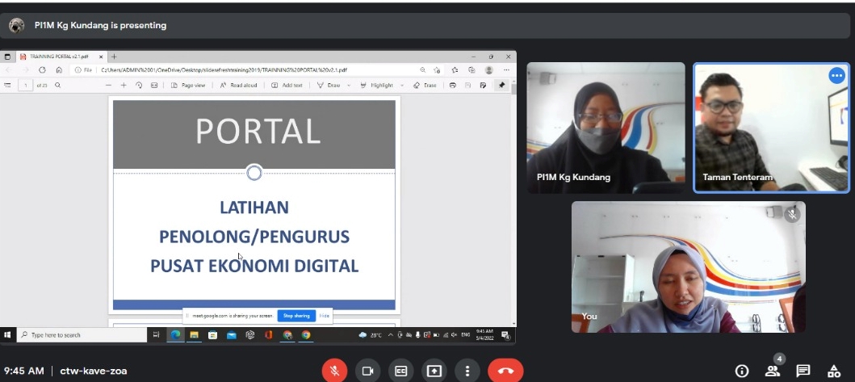Click the PDF page number field
This screenshot has height=382, width=855.
pos(26,85)
